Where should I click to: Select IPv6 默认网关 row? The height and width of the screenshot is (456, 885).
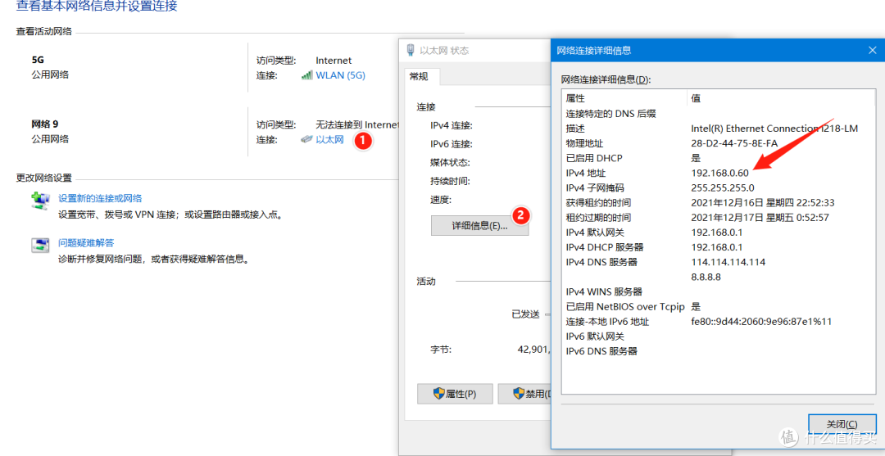pos(719,336)
